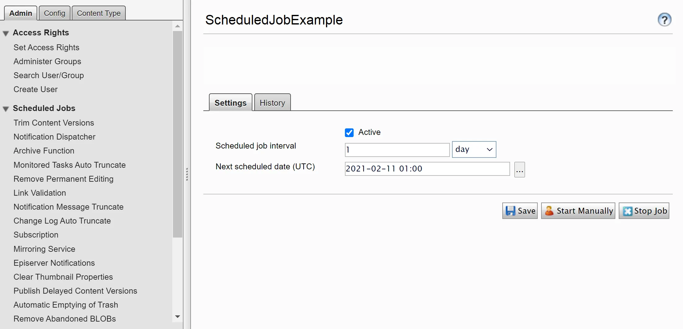Viewport: 683px width, 329px height.
Task: Open date picker ellipsis button
Action: pyautogui.click(x=519, y=170)
